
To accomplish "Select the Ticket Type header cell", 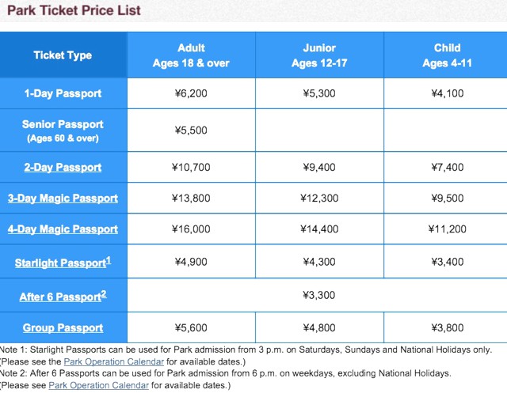I will (x=63, y=55).
